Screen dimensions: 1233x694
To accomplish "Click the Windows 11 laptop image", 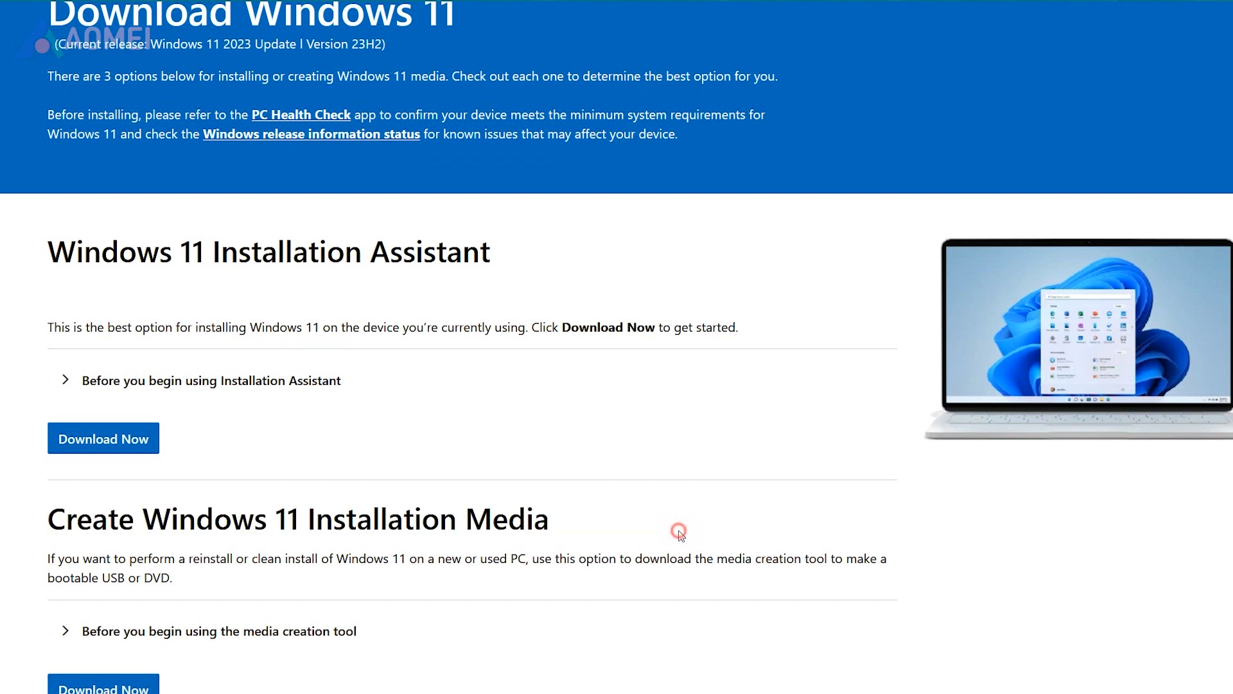I will coord(1078,339).
